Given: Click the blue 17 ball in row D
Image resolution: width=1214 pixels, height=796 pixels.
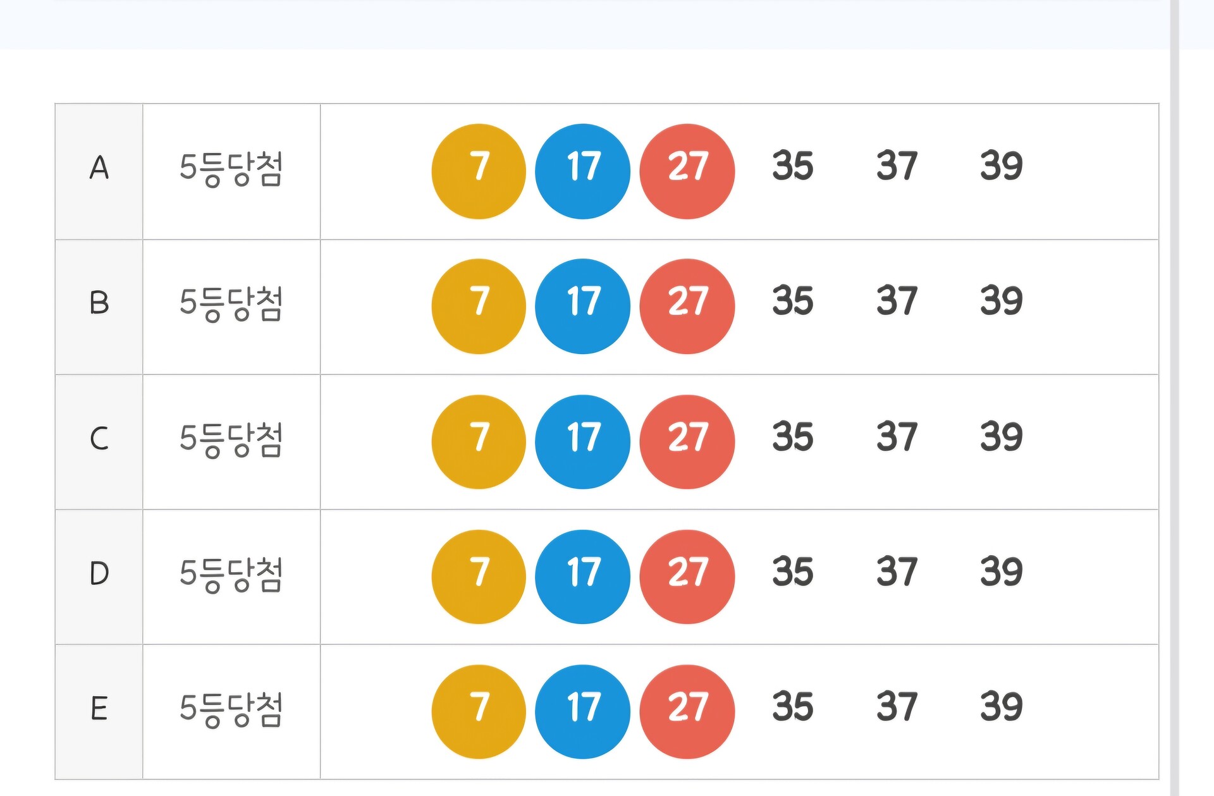Looking at the screenshot, I should click(x=582, y=577).
